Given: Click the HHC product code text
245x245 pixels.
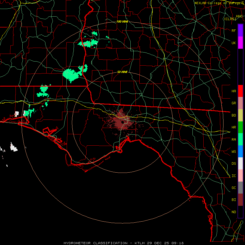Looking at the screenshot, I should coord(239,16).
